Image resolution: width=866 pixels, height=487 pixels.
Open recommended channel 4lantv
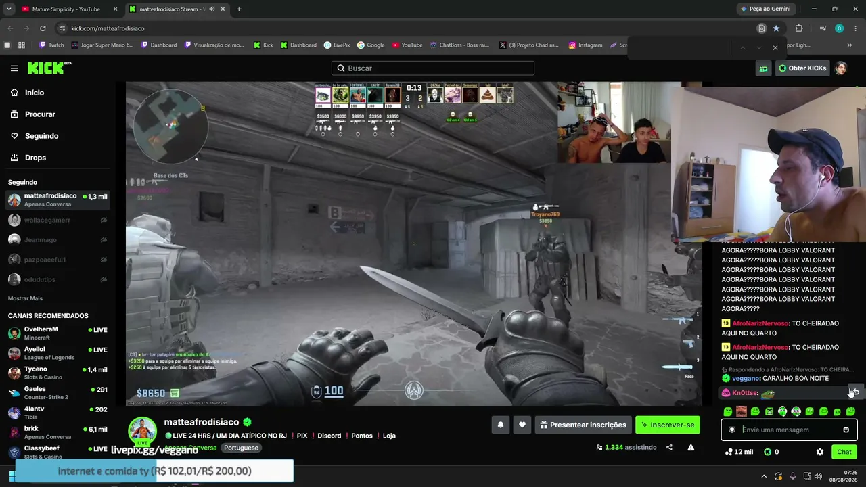point(58,413)
